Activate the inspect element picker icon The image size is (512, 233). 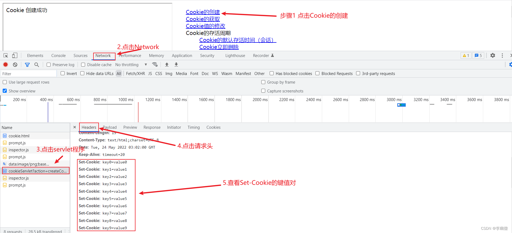tap(6, 56)
